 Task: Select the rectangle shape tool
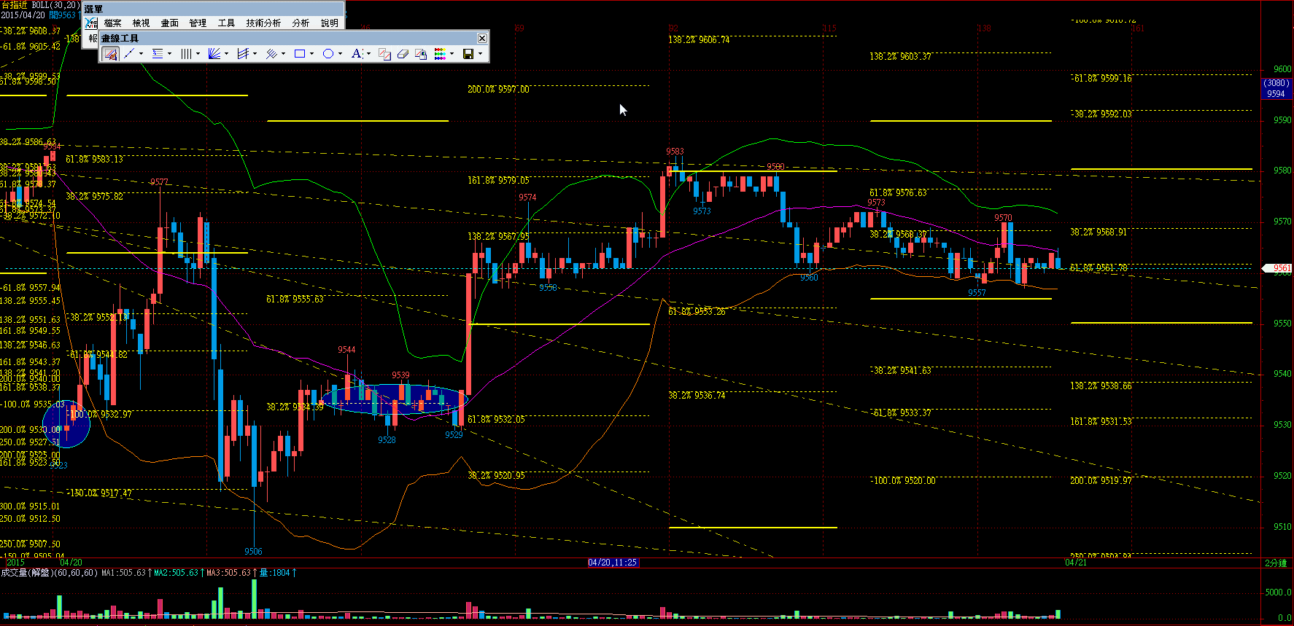coord(300,53)
